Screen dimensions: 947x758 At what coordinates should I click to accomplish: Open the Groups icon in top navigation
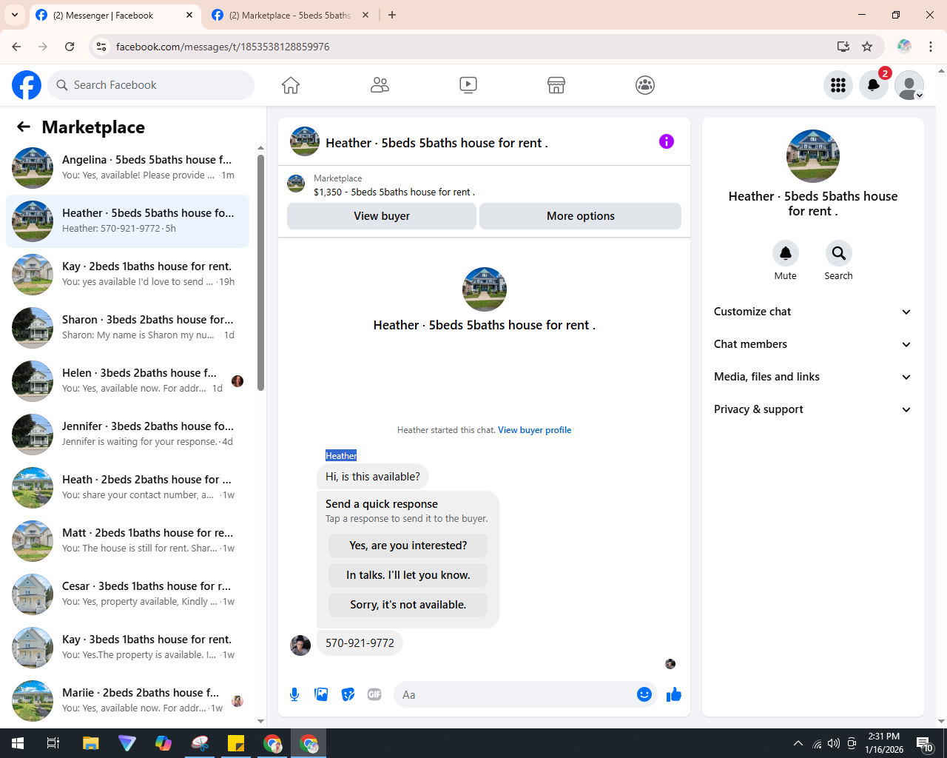click(x=645, y=85)
